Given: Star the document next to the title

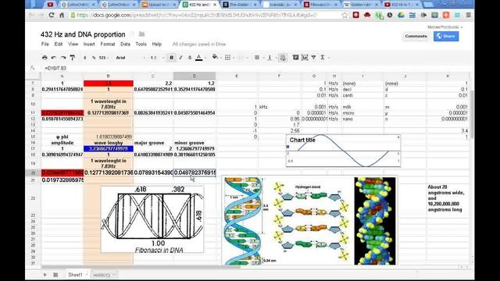Looking at the screenshot, I should click(x=132, y=34).
